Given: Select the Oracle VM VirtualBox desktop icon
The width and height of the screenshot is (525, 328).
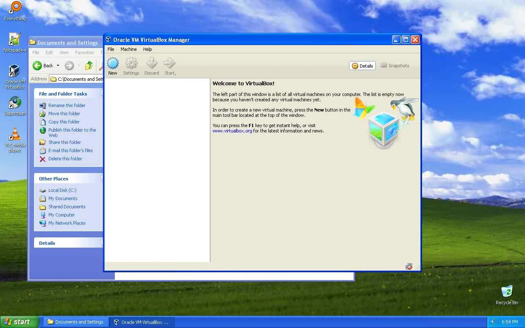Looking at the screenshot, I should pyautogui.click(x=15, y=77).
